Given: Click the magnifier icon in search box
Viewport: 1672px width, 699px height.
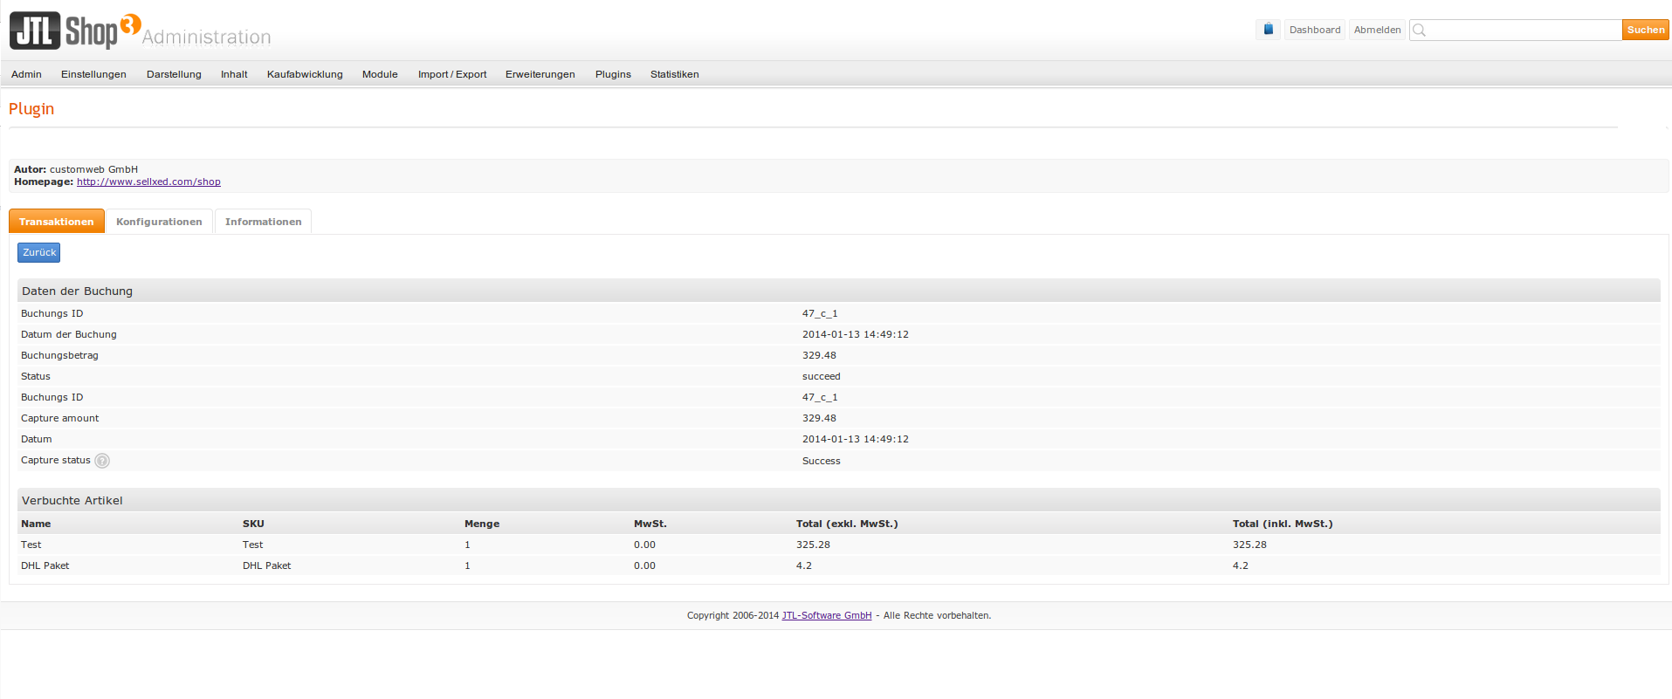Looking at the screenshot, I should (x=1420, y=31).
